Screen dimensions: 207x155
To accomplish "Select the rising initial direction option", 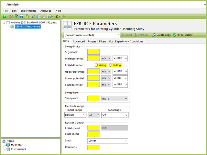I will 96,65.
